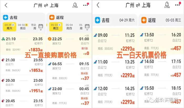Select the 05-04 周四 return date

point(69,26)
